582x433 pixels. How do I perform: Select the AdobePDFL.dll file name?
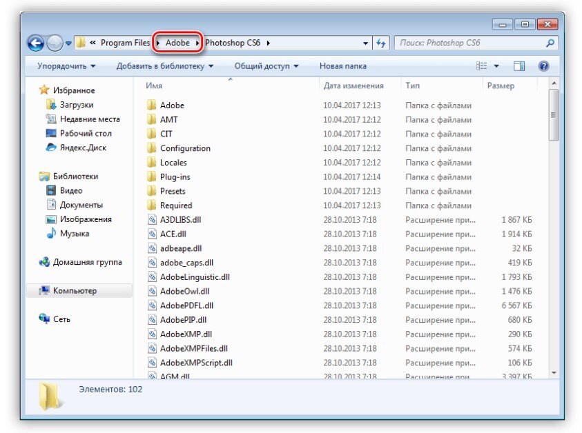click(186, 305)
